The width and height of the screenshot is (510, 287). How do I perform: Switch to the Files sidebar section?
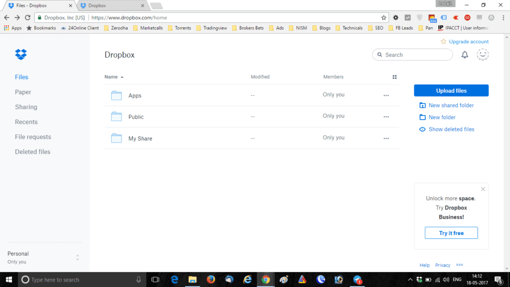pyautogui.click(x=21, y=77)
